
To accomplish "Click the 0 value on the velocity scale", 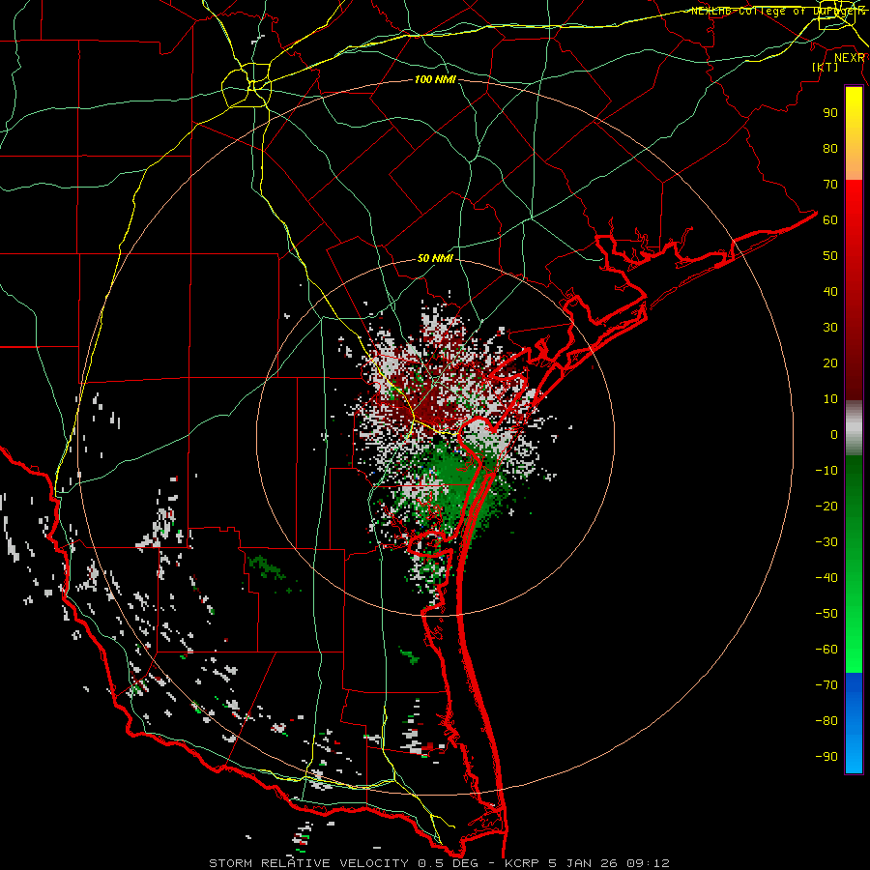I will pos(834,435).
